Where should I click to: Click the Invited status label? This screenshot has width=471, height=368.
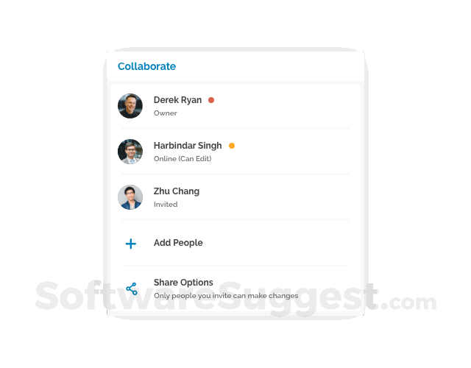click(x=166, y=205)
